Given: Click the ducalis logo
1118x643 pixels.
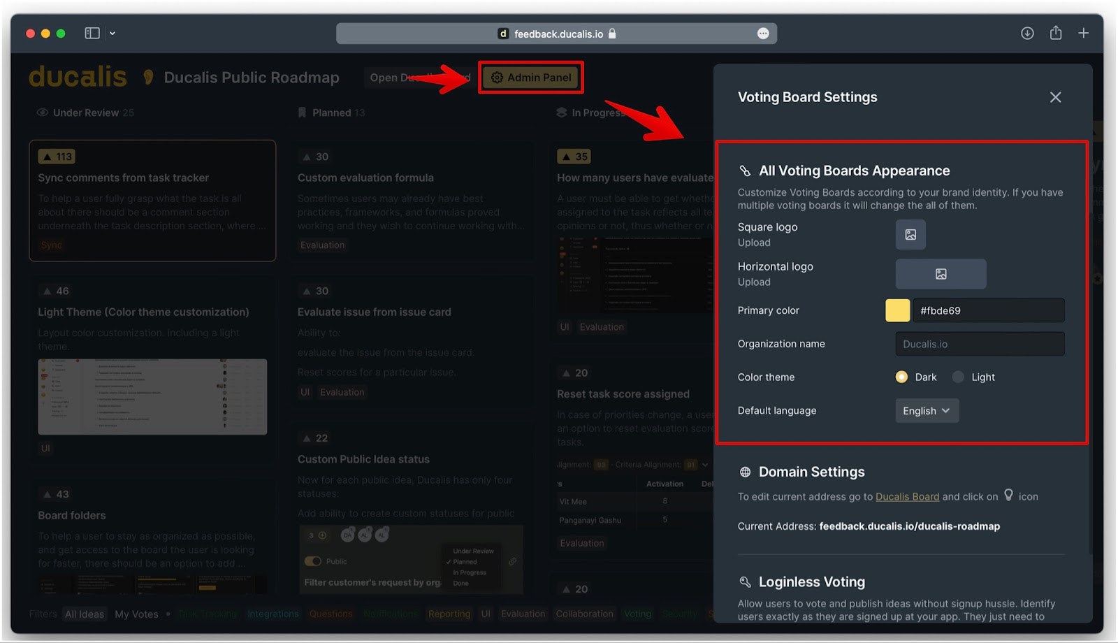Looking at the screenshot, I should (78, 77).
